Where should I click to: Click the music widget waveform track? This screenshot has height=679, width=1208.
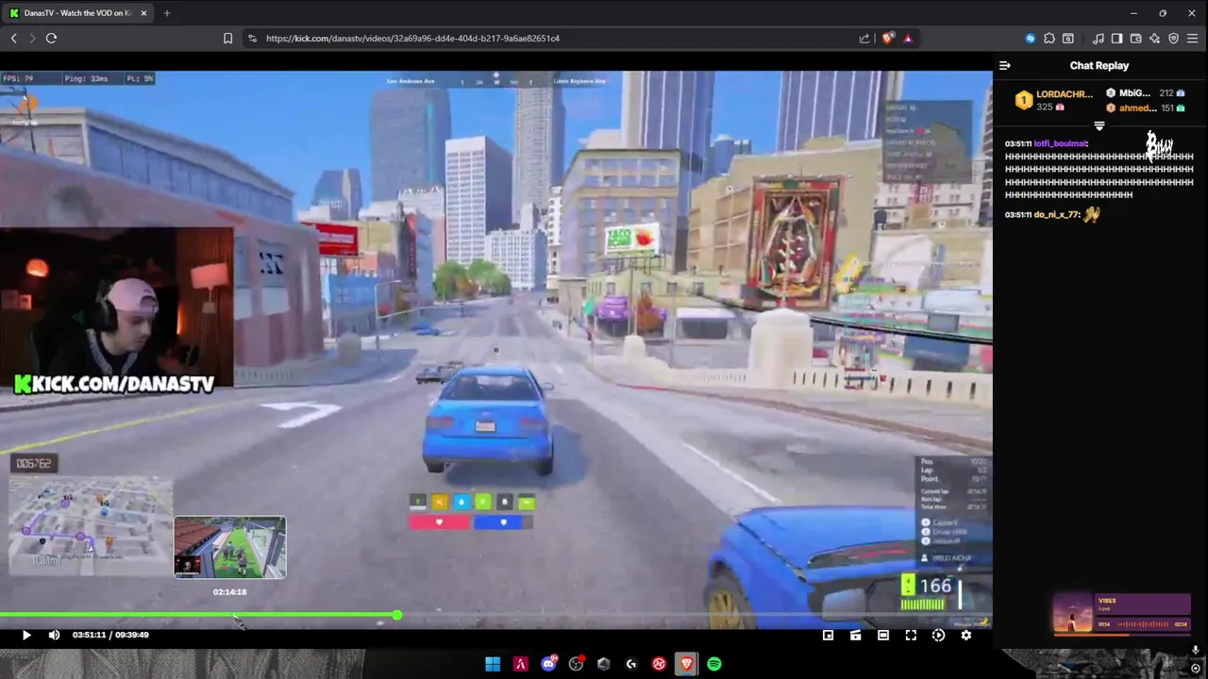pos(1143,624)
